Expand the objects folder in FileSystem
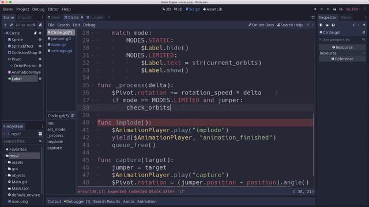The height and width of the screenshot is (207, 369). click(6, 175)
